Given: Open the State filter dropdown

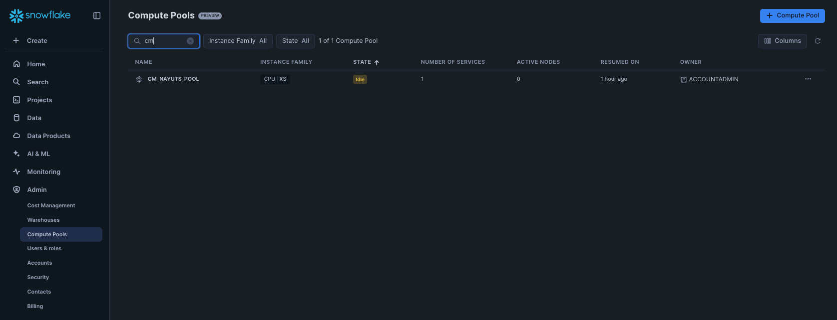Looking at the screenshot, I should pos(296,41).
